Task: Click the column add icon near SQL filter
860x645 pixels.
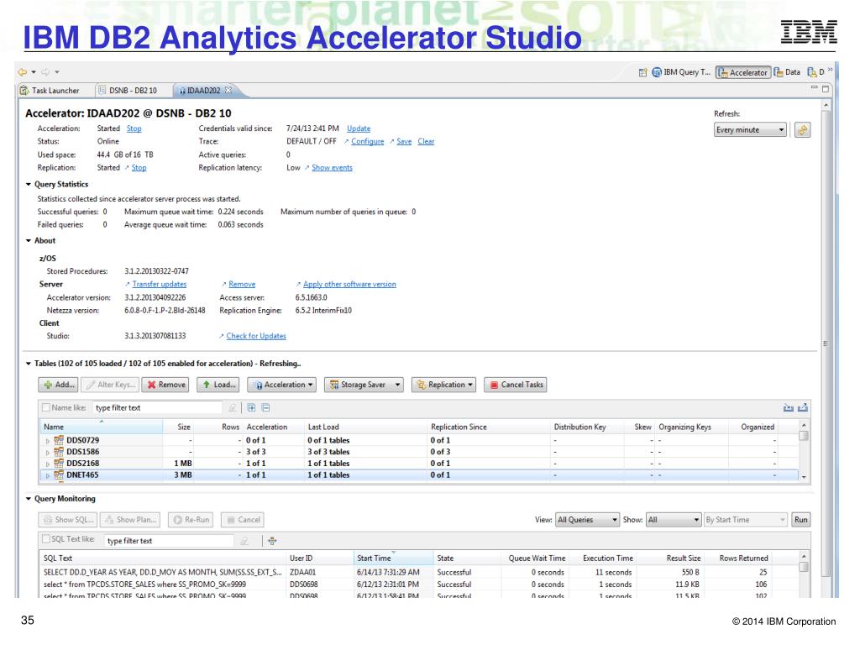Action: (272, 541)
